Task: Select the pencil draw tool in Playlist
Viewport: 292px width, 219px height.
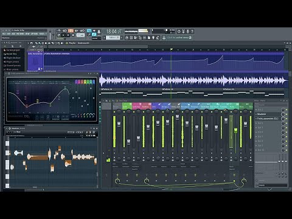Action: pyautogui.click(x=36, y=43)
